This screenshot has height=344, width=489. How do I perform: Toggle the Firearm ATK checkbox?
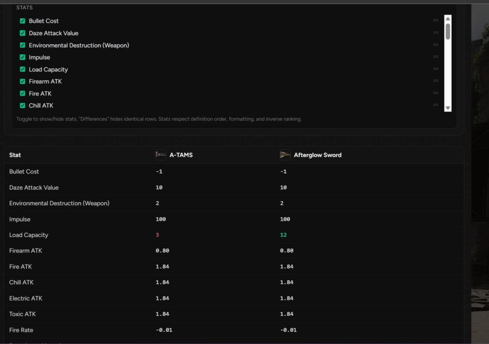23,81
